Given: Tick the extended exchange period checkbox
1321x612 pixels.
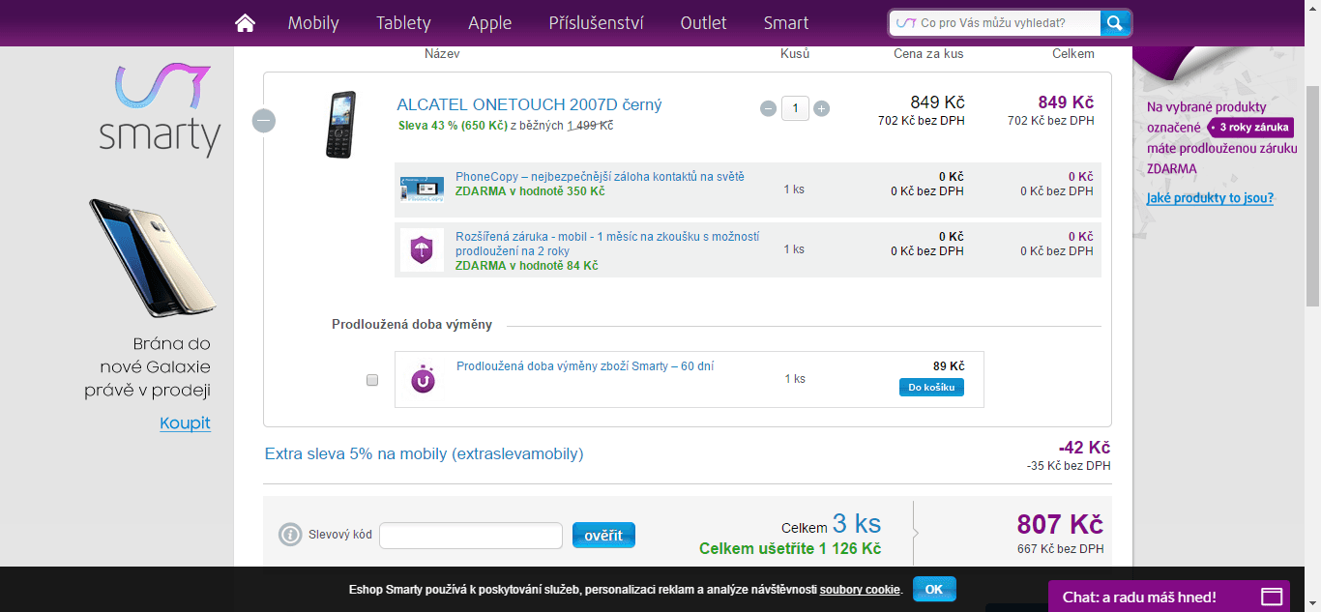Looking at the screenshot, I should 372,380.
